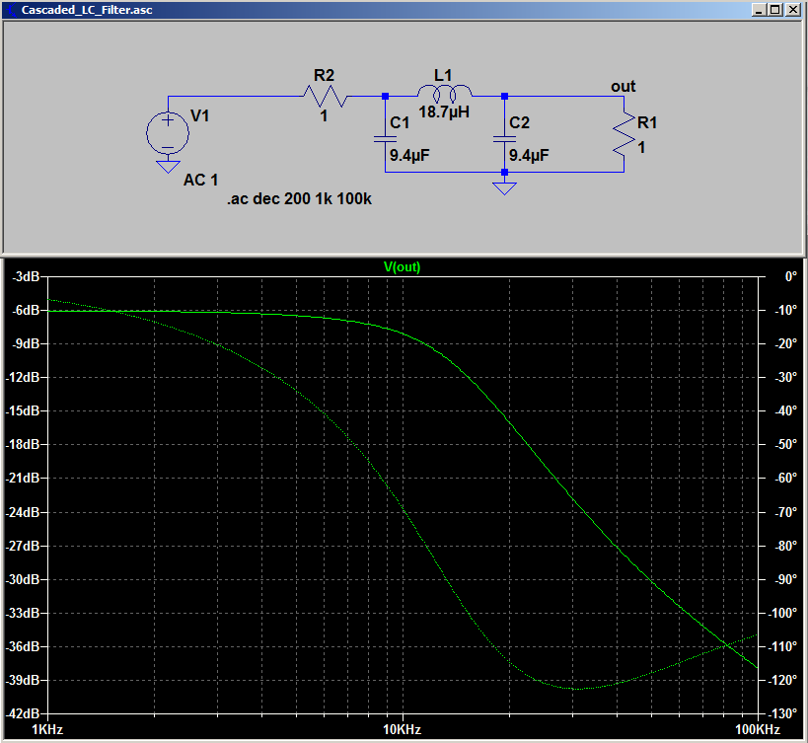This screenshot has height=743, width=808.
Task: Click the 0° phase axis label
Action: pos(790,276)
